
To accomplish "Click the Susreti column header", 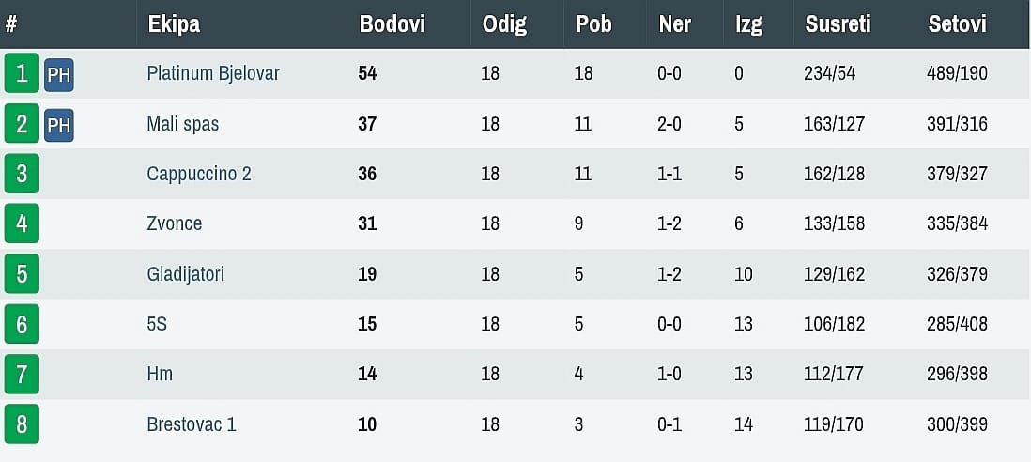I will (x=838, y=24).
